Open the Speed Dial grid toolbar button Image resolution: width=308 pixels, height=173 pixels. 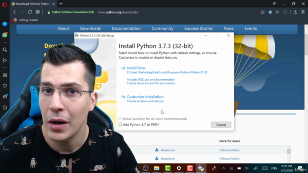coord(38,12)
